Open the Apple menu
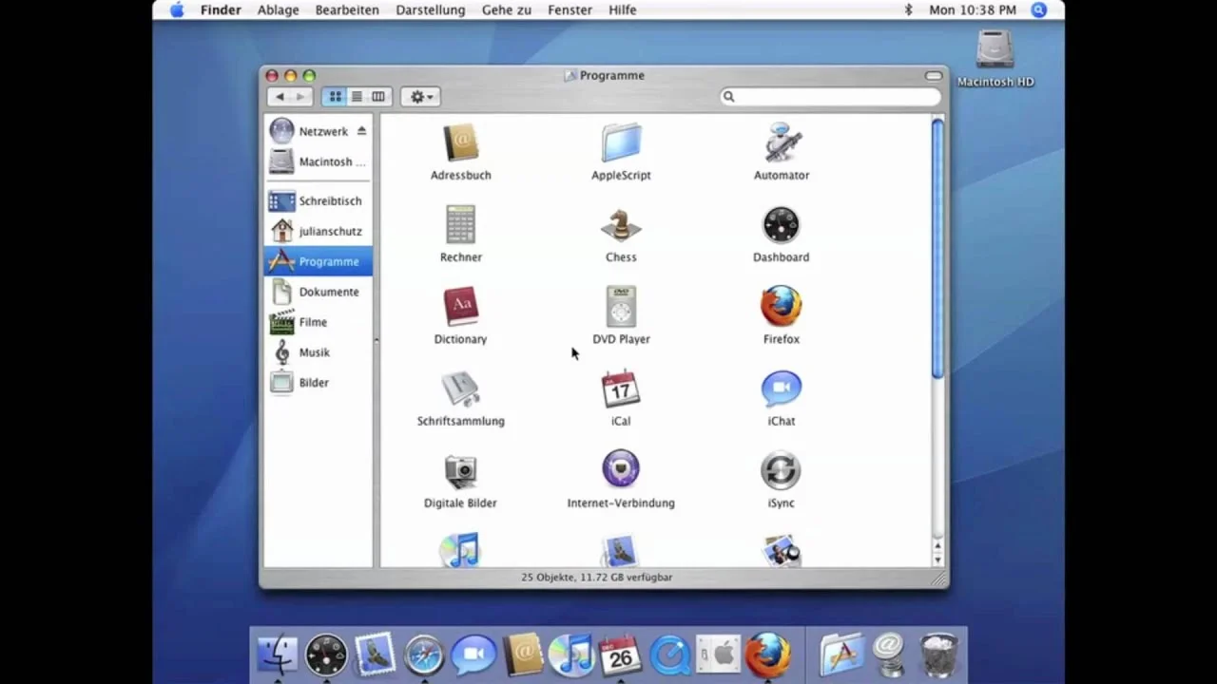 click(177, 9)
